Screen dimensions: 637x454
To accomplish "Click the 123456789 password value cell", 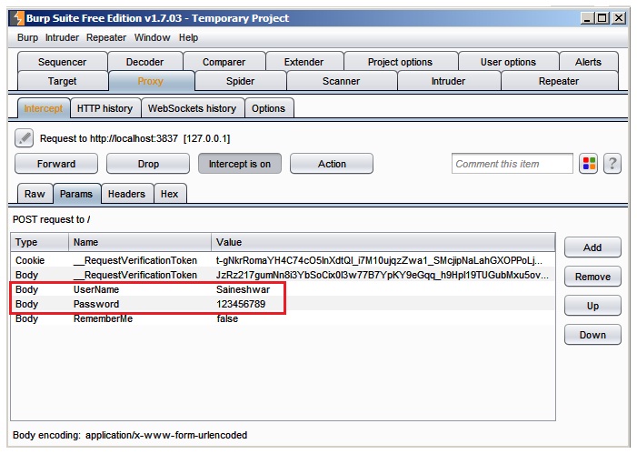I will tap(241, 304).
